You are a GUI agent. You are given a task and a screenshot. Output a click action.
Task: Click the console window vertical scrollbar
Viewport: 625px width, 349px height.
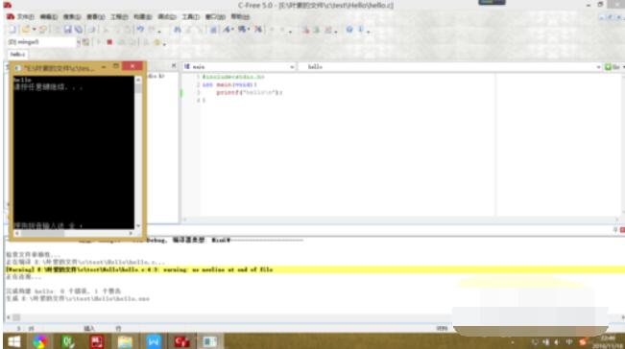coord(138,152)
